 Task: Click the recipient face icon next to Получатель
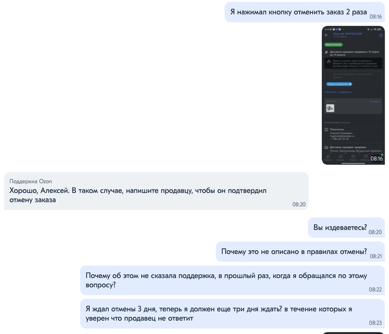[x=326, y=130]
